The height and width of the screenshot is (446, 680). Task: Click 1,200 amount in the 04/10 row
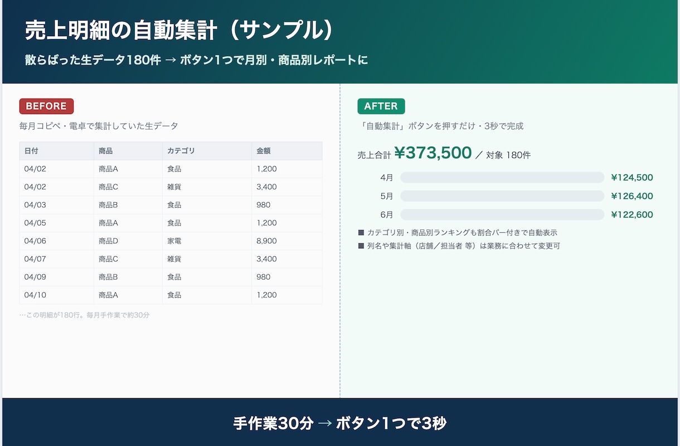[286, 295]
